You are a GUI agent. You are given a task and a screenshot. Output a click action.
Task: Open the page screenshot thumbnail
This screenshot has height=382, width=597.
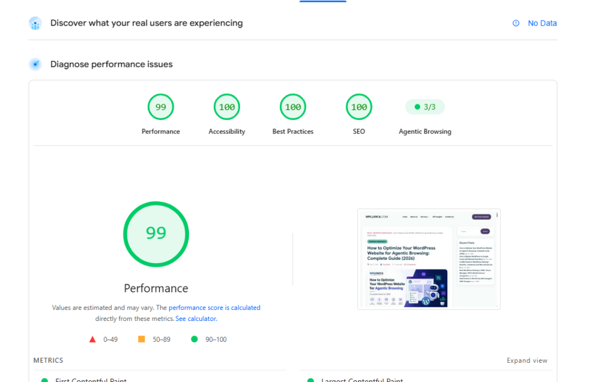pos(429,259)
